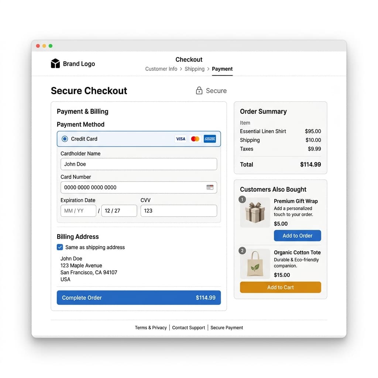
Task: Select the Payment step tab
Action: pyautogui.click(x=222, y=69)
